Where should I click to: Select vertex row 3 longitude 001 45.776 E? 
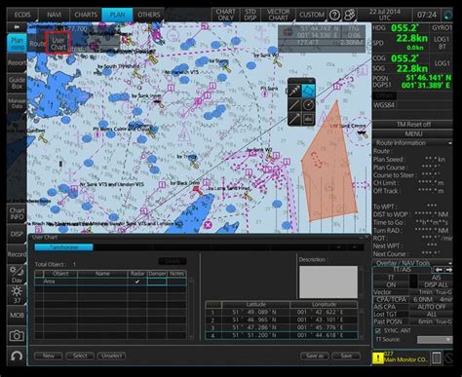point(324,327)
